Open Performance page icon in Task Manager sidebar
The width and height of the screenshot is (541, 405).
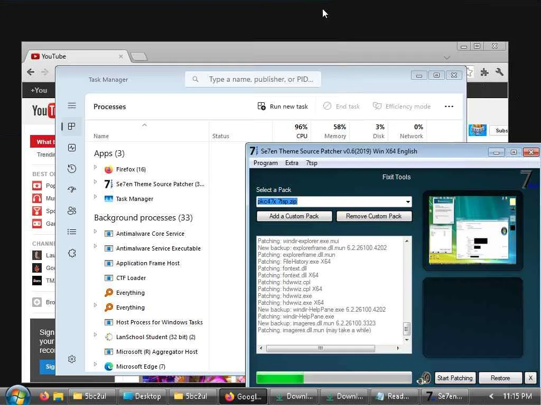(x=72, y=148)
